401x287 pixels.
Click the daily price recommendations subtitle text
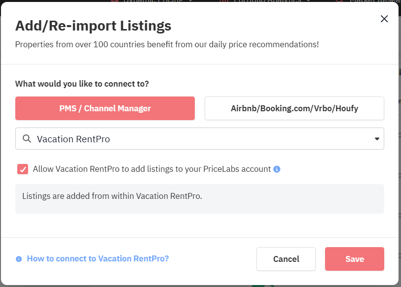click(x=167, y=44)
